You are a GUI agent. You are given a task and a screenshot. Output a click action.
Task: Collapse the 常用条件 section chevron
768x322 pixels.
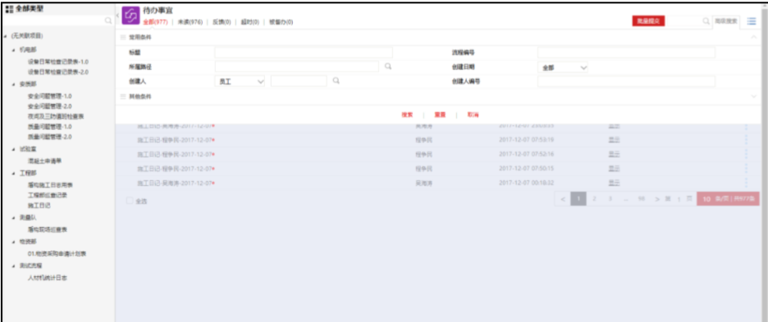click(x=754, y=37)
